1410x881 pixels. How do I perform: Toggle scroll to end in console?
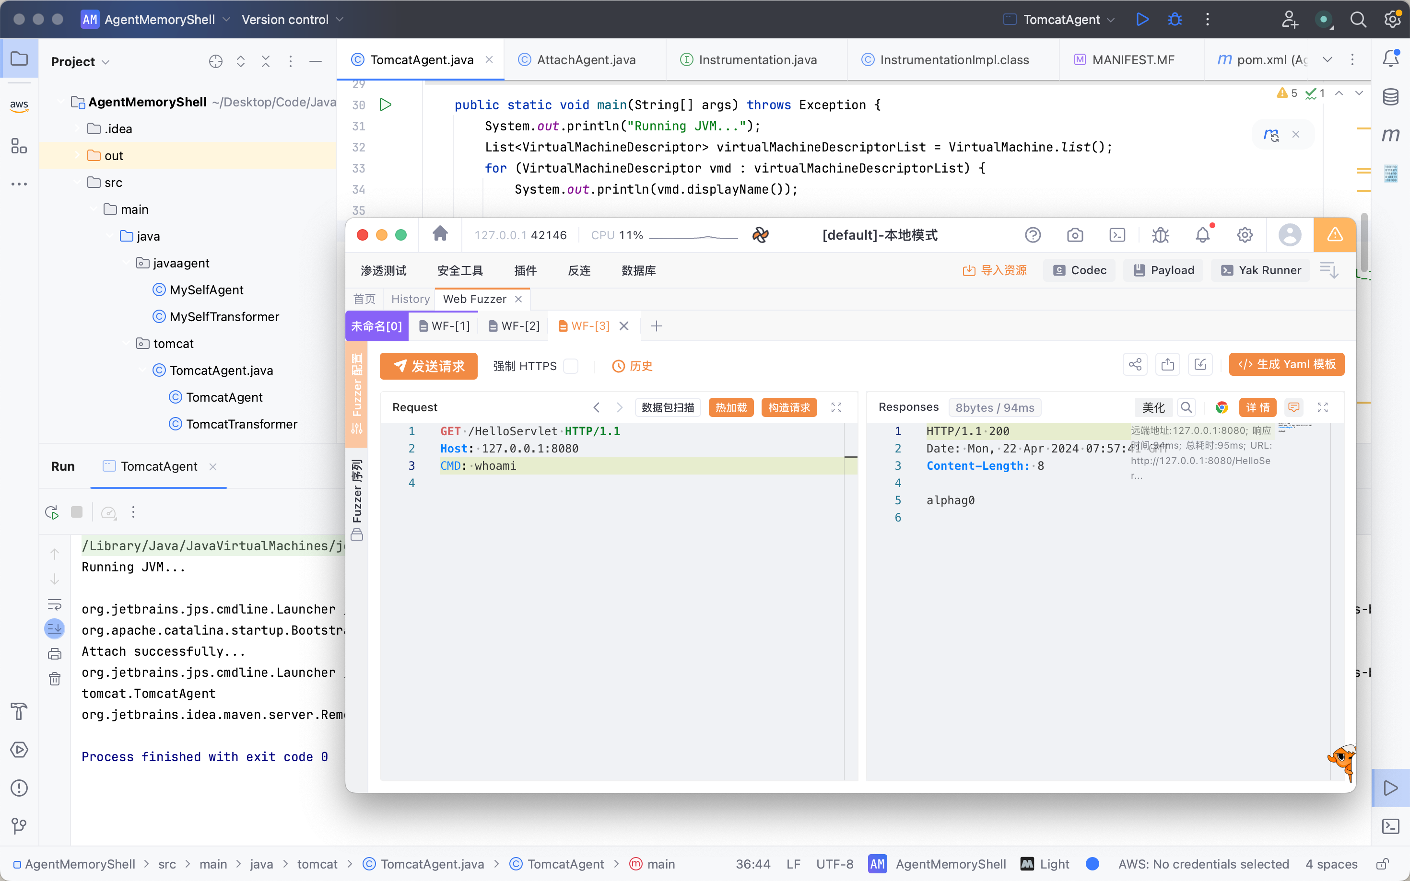55,628
